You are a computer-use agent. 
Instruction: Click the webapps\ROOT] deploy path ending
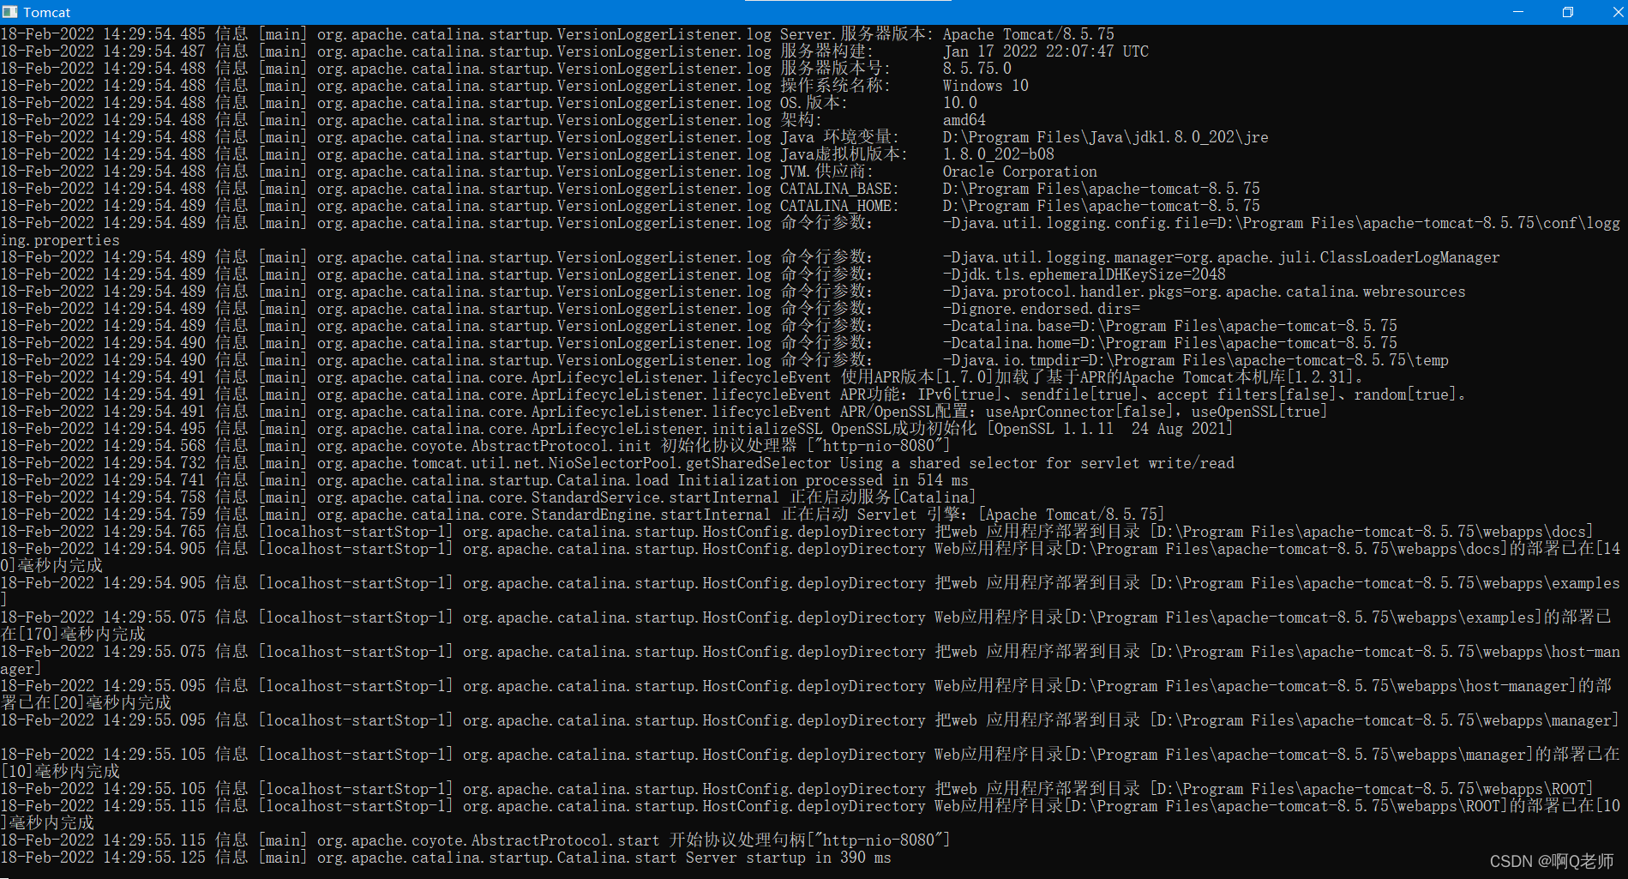(1539, 789)
